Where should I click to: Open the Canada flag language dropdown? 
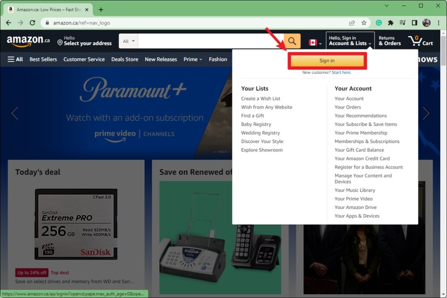click(315, 42)
